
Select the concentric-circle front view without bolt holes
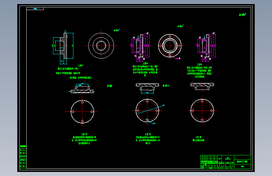[101, 46]
